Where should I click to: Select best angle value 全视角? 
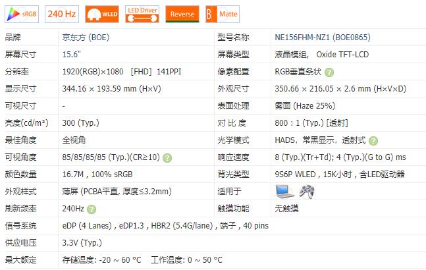(74, 140)
